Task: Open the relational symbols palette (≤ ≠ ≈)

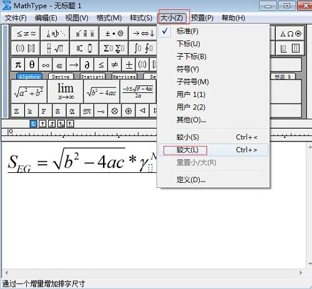Action: tap(26, 33)
